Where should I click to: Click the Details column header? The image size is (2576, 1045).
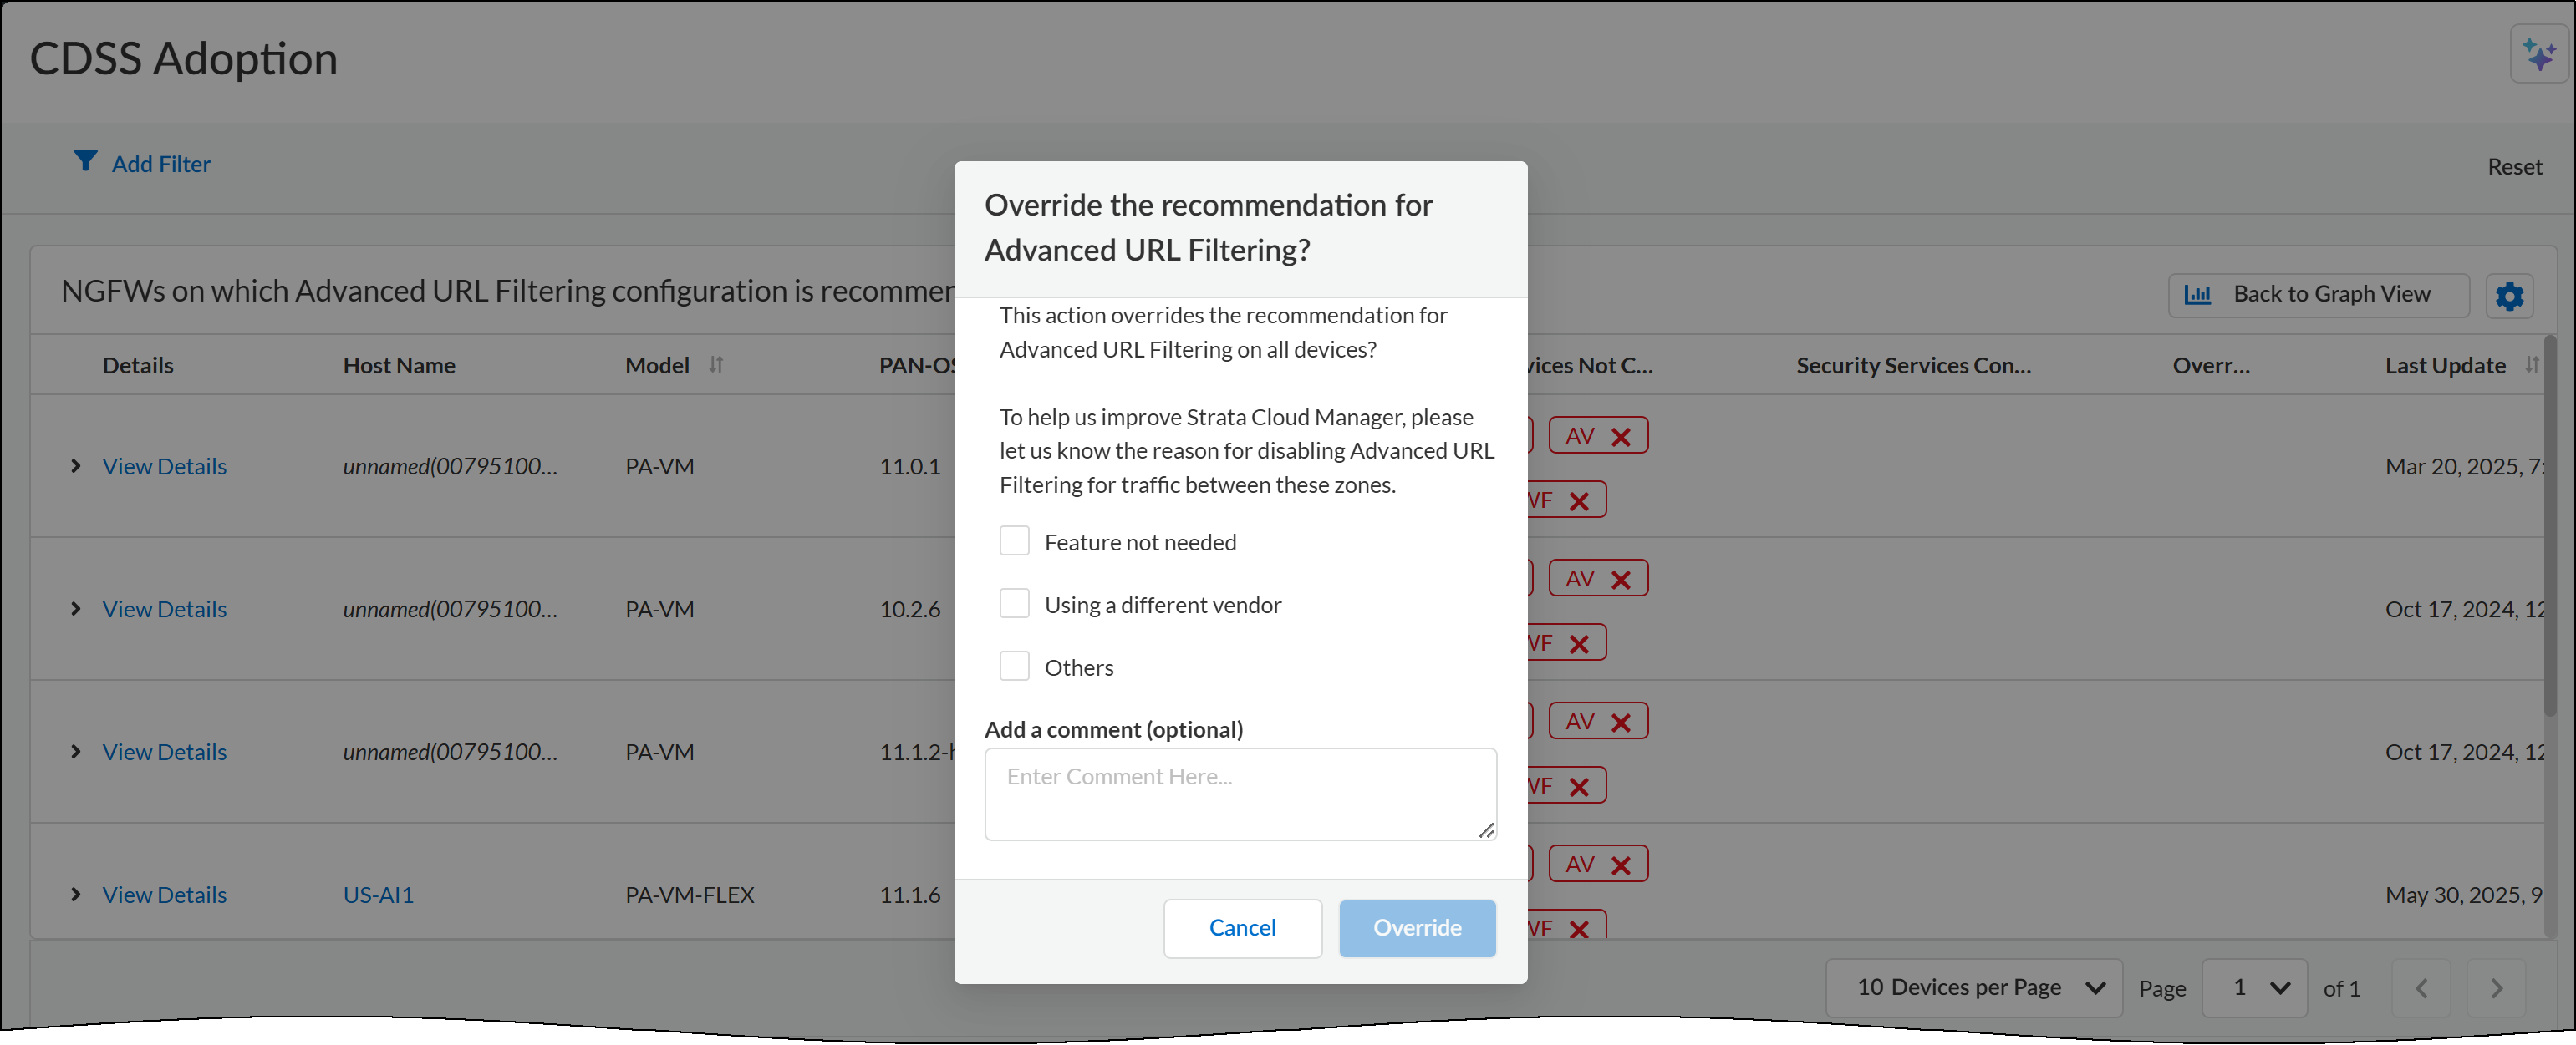pos(138,366)
